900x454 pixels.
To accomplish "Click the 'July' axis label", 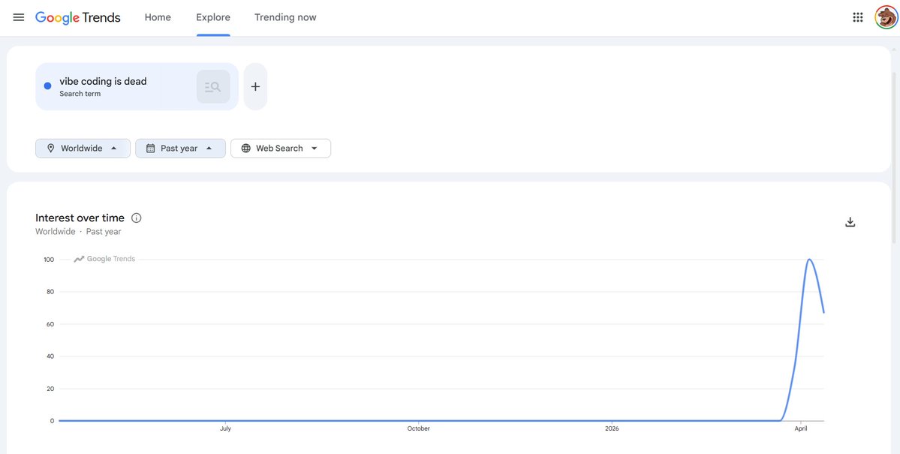I will point(226,428).
